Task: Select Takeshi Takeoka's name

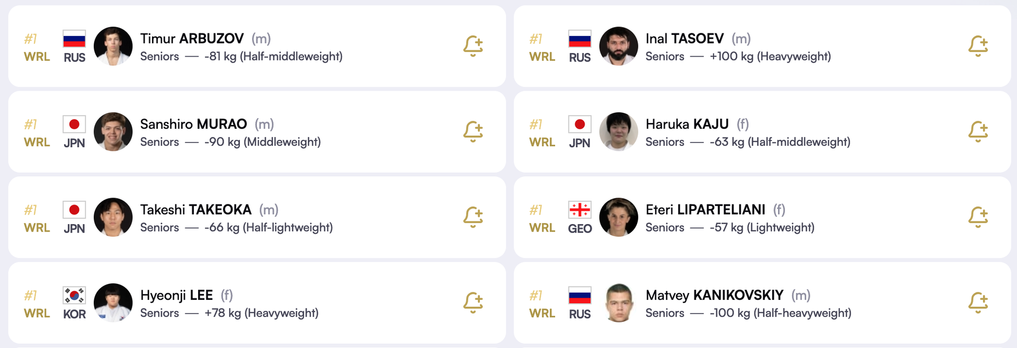Action: (195, 210)
